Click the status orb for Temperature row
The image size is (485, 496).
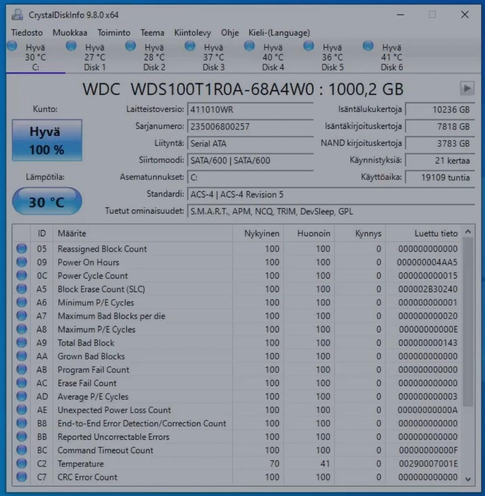(22, 463)
